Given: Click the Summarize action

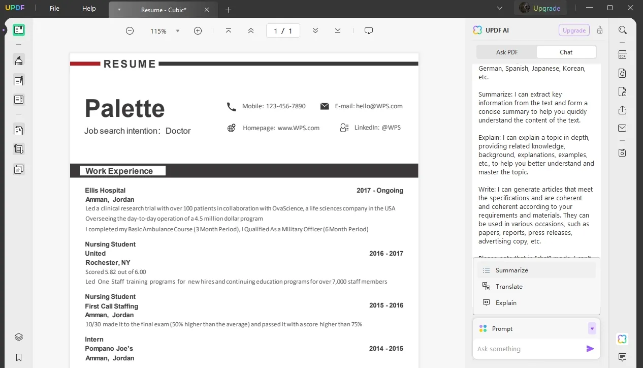Looking at the screenshot, I should pyautogui.click(x=511, y=270).
